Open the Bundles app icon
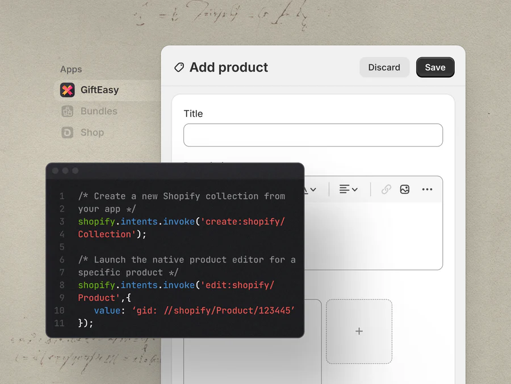 [68, 111]
